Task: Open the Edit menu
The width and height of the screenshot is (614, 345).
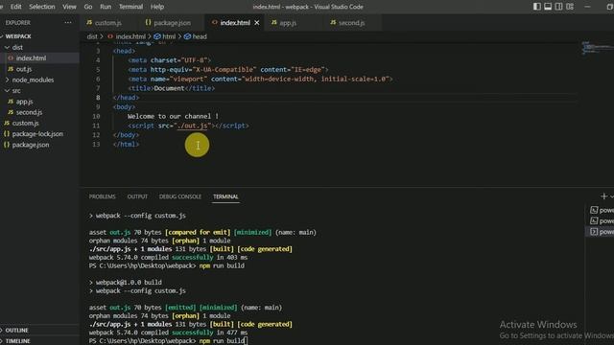Action: point(15,7)
